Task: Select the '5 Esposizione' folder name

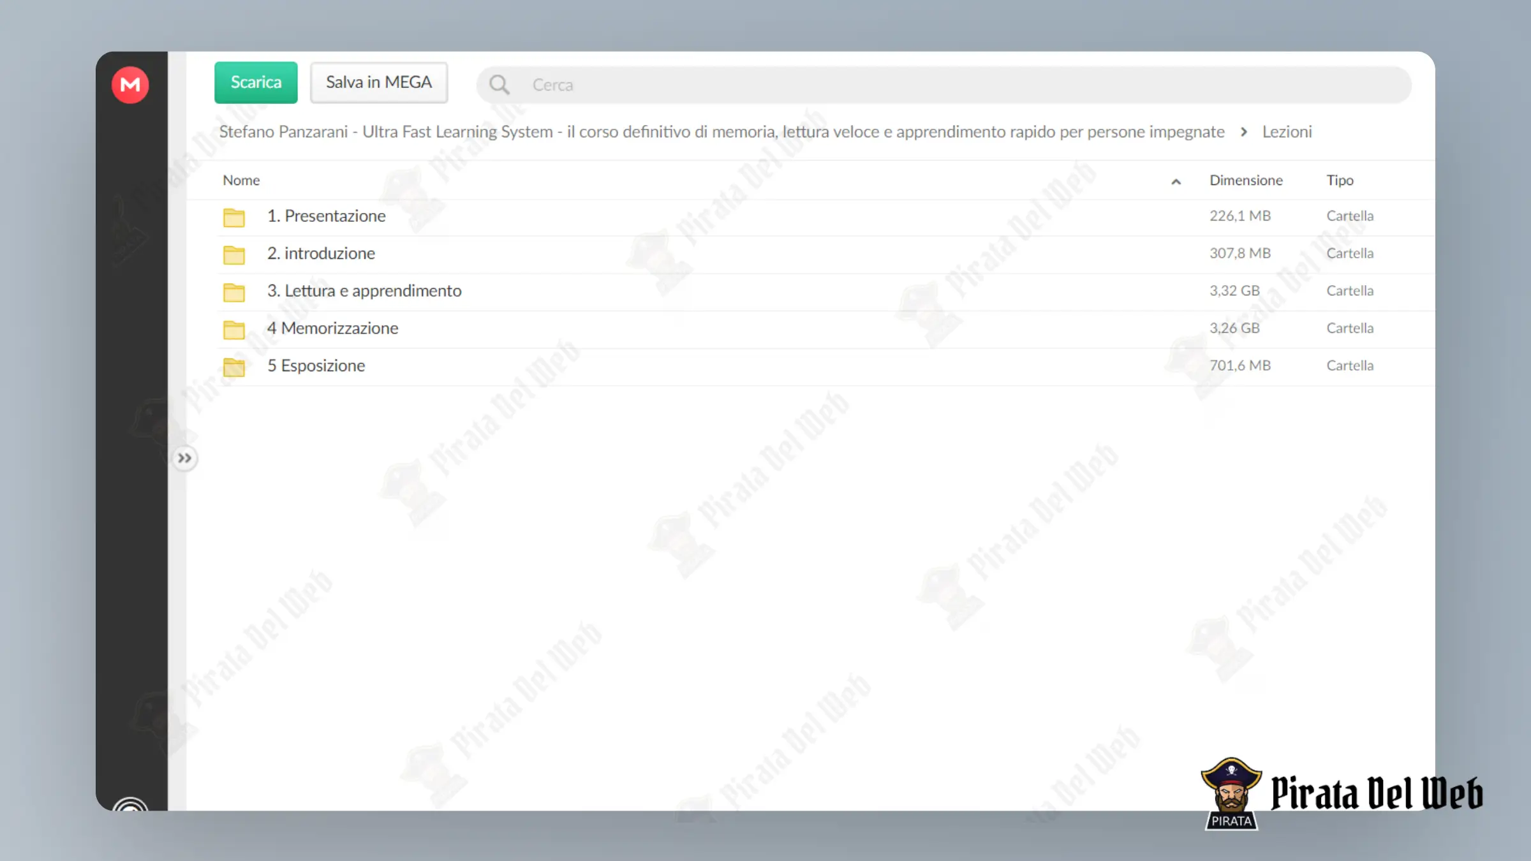Action: [316, 365]
